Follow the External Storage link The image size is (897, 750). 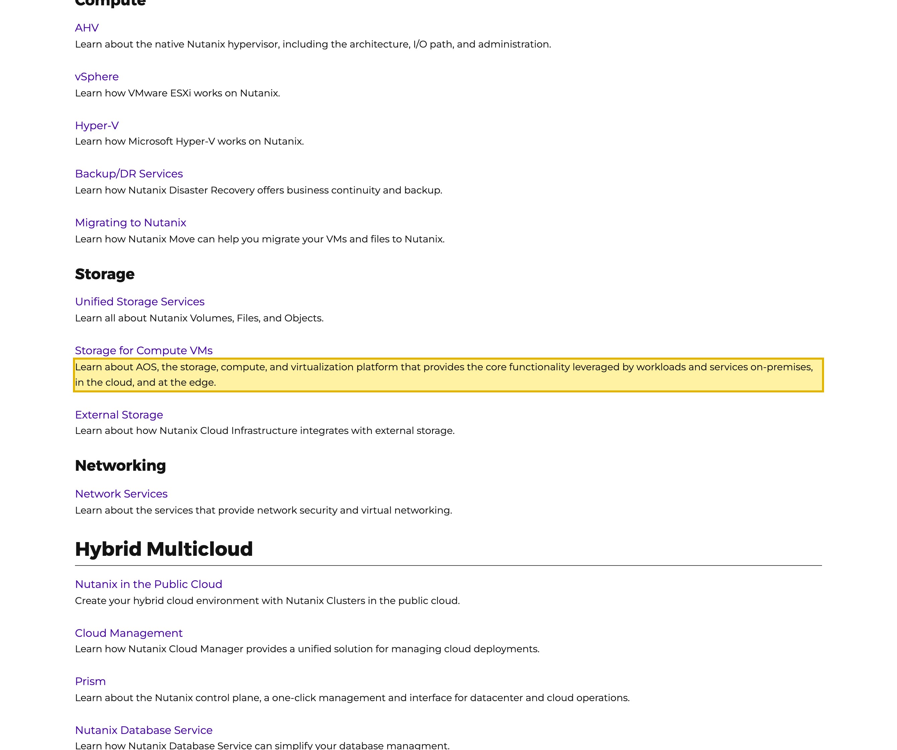tap(119, 415)
